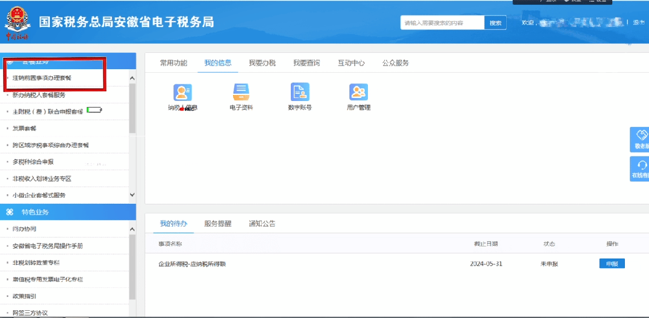Click 套餐业务 list scroll-up arrow
The image size is (649, 318).
(x=132, y=78)
